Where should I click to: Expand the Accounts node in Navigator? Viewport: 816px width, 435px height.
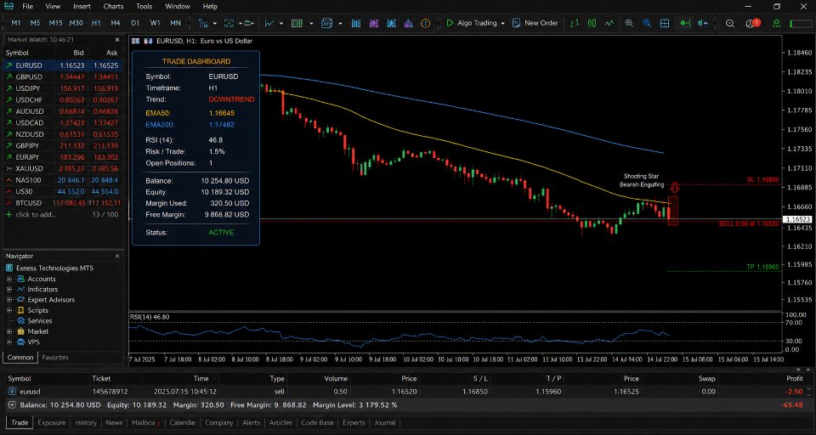(8, 279)
